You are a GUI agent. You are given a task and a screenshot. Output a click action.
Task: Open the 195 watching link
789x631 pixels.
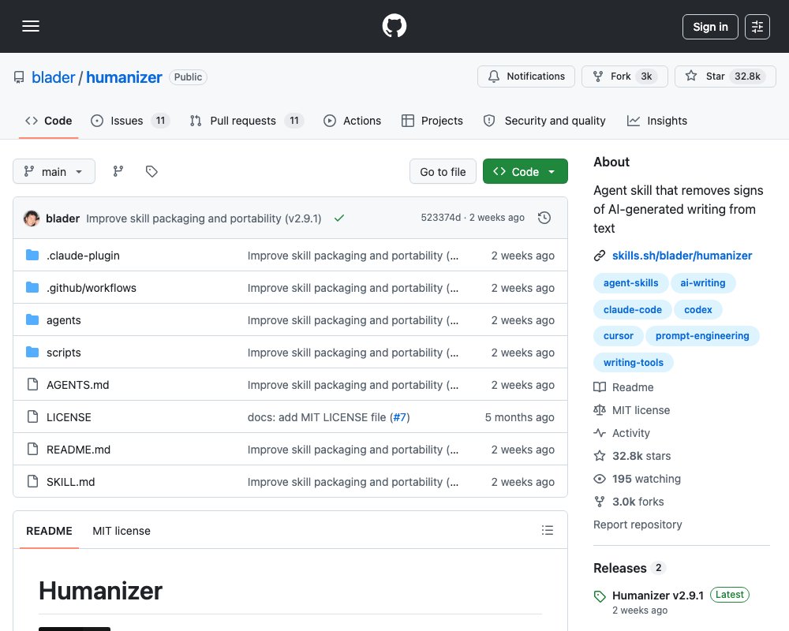click(x=638, y=479)
